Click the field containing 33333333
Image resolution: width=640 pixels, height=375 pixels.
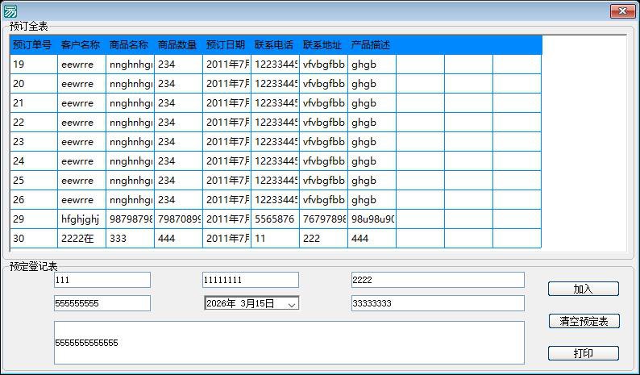pyautogui.click(x=437, y=303)
